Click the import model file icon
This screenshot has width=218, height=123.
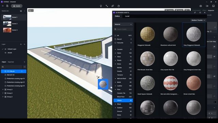click(x=7, y=6)
